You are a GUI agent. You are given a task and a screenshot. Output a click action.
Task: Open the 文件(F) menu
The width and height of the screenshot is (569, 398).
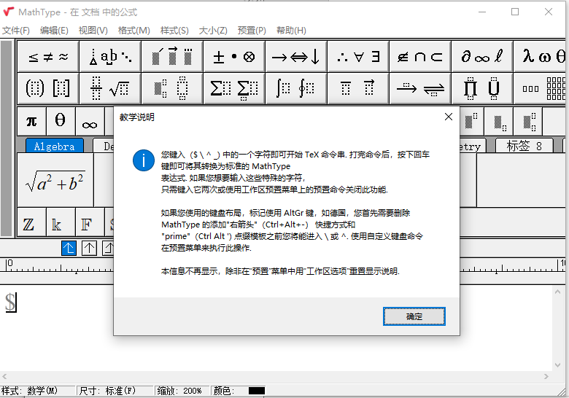pos(16,31)
